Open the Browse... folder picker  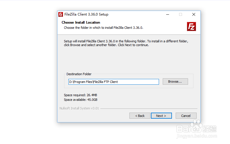point(175,82)
